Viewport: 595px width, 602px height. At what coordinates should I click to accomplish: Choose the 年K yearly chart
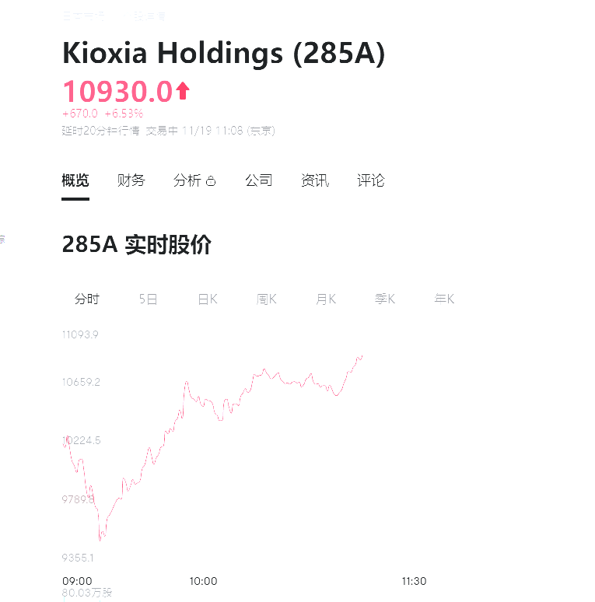[444, 299]
